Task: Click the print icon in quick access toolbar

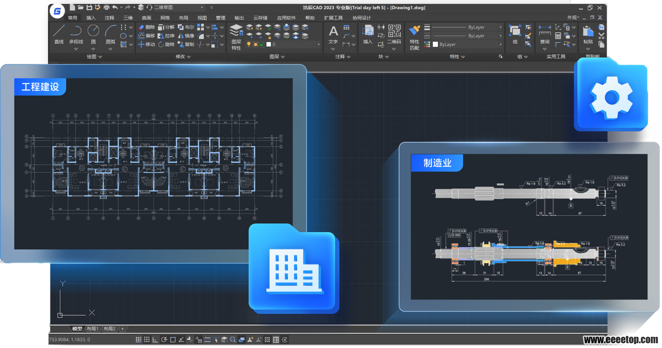Action: click(x=106, y=7)
